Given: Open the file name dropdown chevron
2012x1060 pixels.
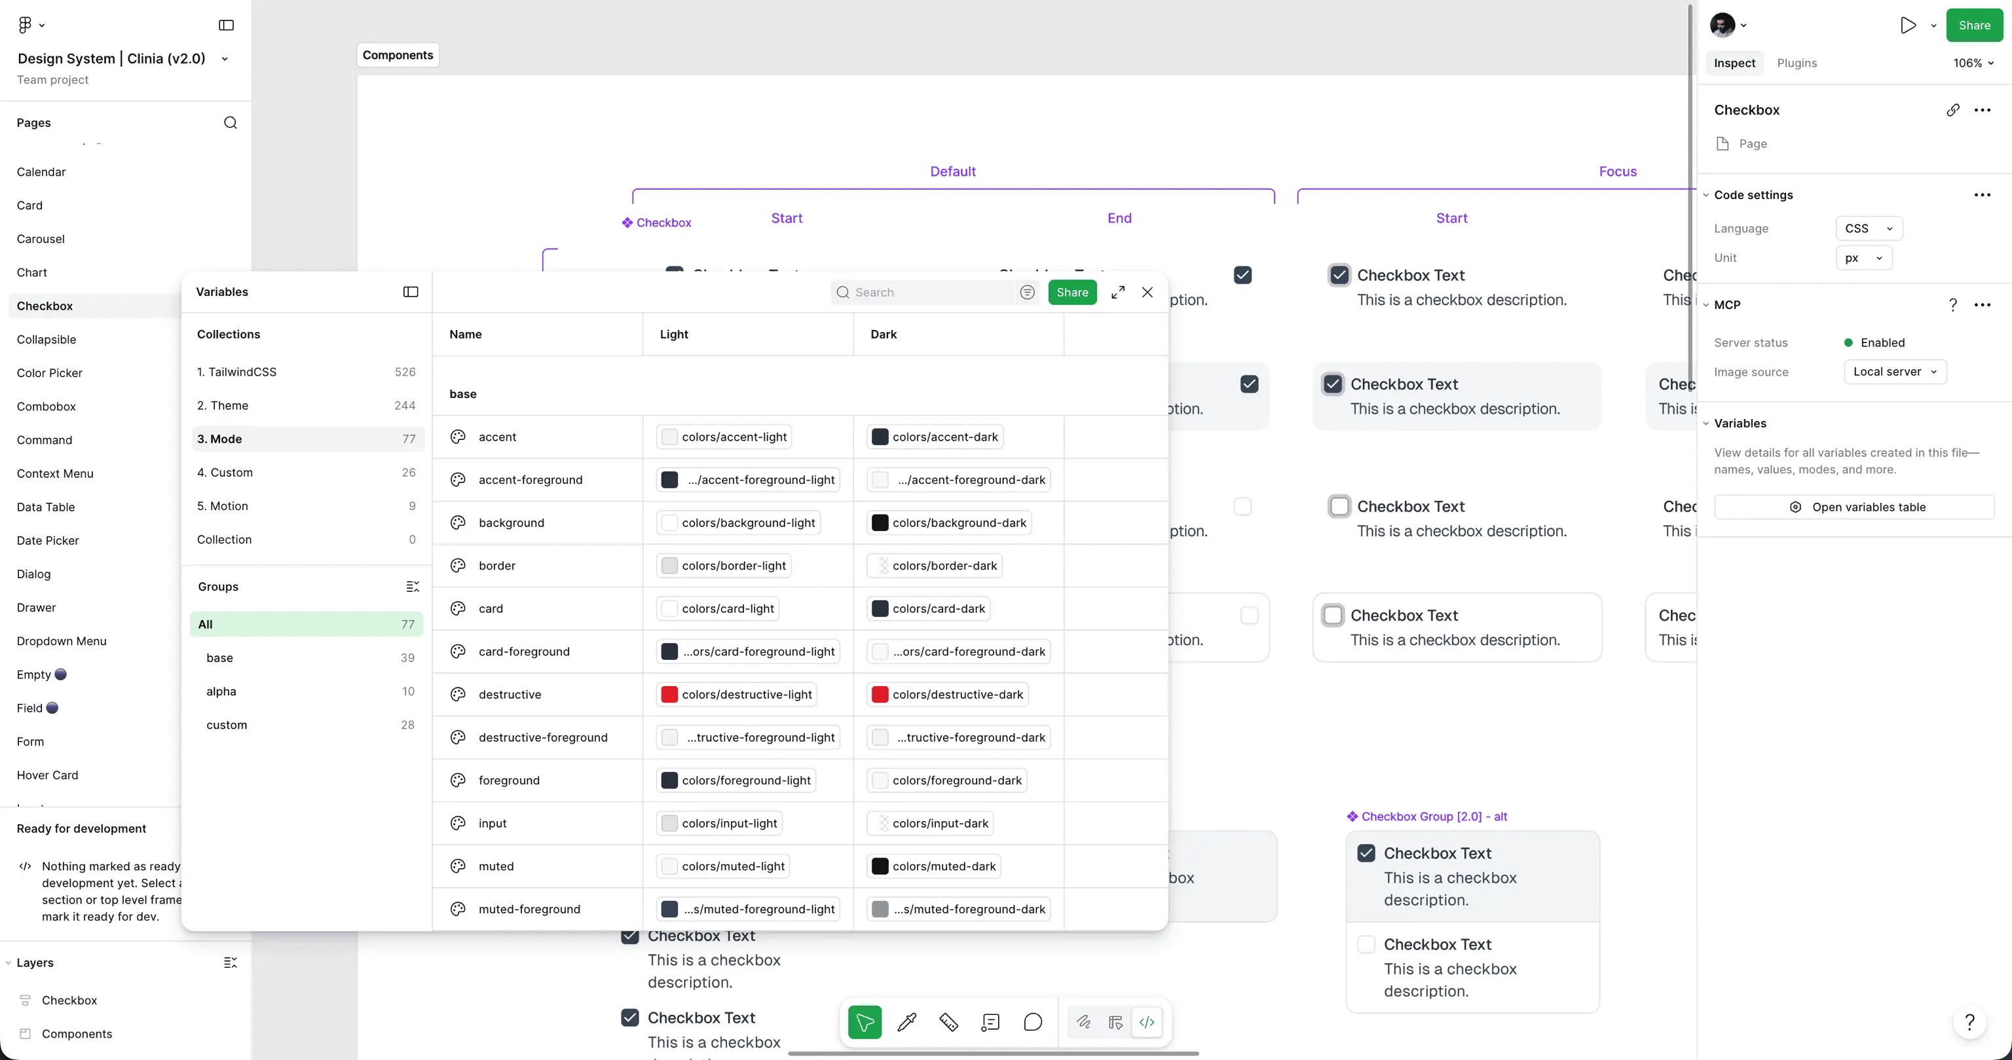Looking at the screenshot, I should 225,58.
